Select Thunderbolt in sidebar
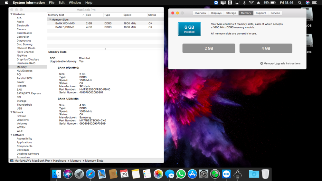Viewport: 322px width, 181px height. (24, 105)
